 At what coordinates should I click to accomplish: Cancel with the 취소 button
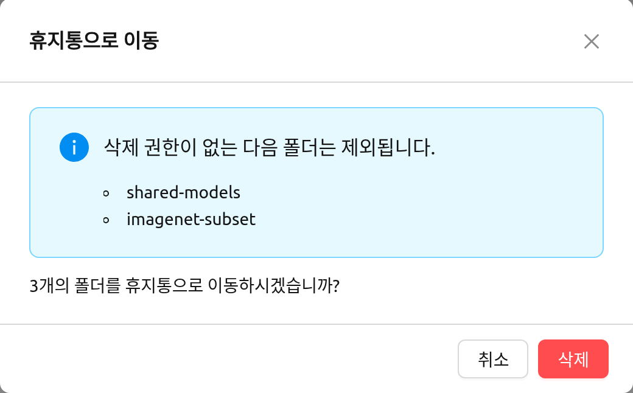pos(492,359)
